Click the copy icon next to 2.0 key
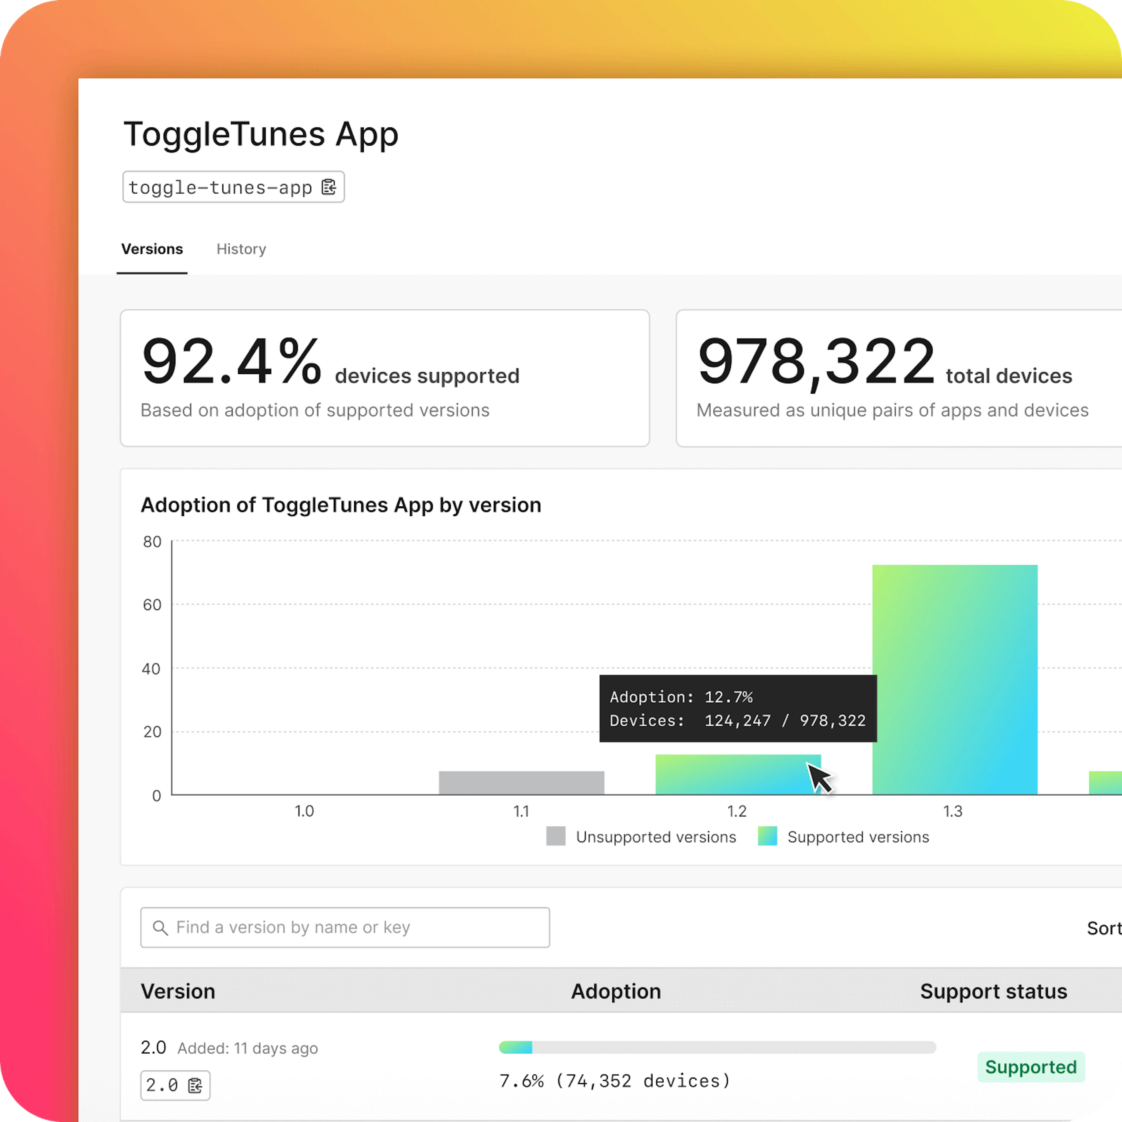This screenshot has height=1122, width=1122. tap(195, 1085)
